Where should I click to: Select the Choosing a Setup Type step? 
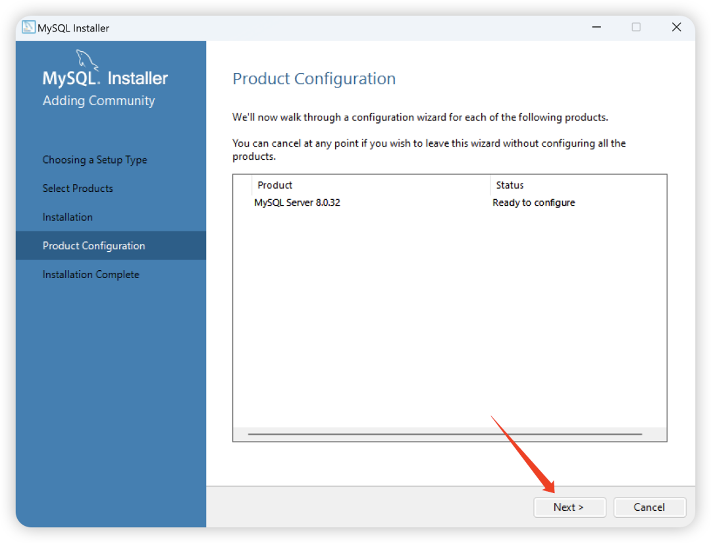pyautogui.click(x=95, y=160)
